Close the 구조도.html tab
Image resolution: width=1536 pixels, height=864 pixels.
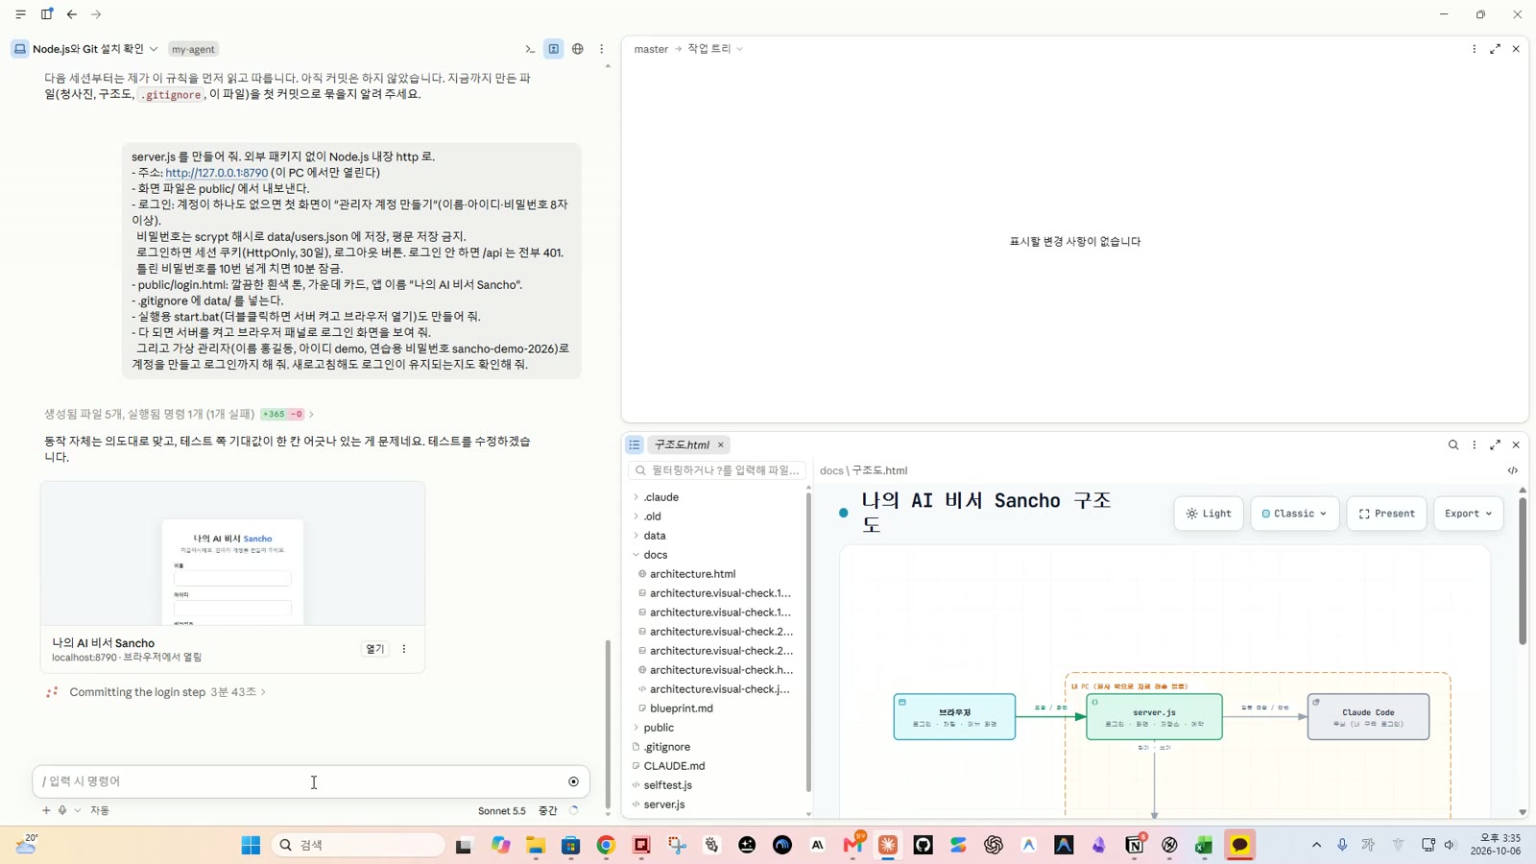point(721,445)
